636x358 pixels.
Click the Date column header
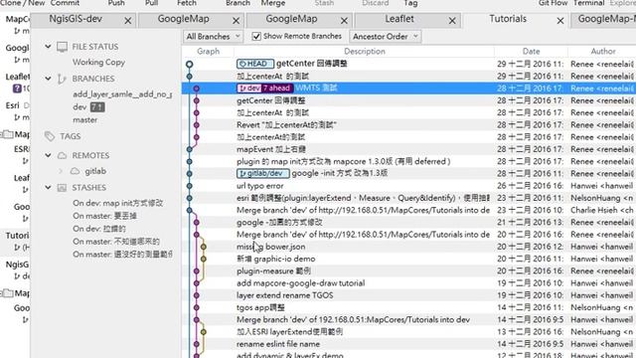tap(531, 51)
